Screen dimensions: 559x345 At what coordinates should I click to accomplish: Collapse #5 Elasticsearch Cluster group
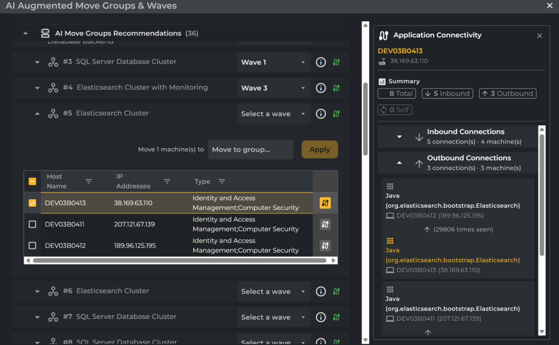(x=37, y=114)
